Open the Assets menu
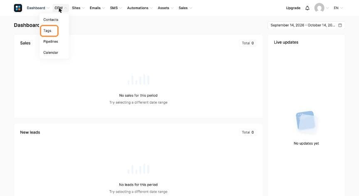Screen dimensions: 359x196 coord(165,8)
